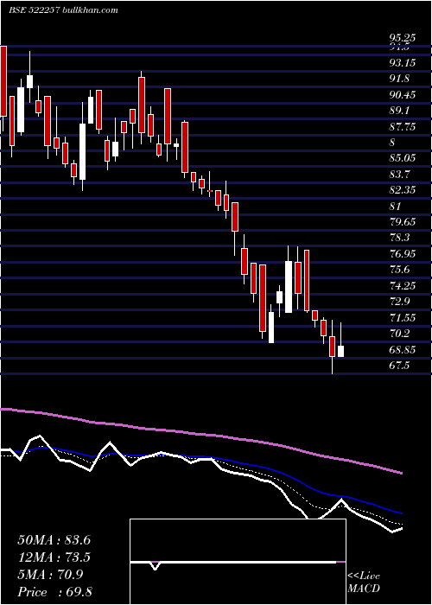The width and height of the screenshot is (432, 605).
Task: Click the 78.3 price axis label
Action: pyautogui.click(x=399, y=238)
